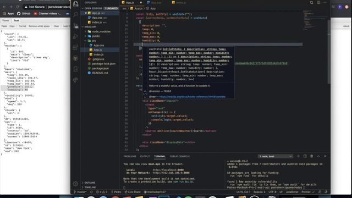Click the master branch in status bar
This screenshot has width=352, height=198.
pos(80,192)
